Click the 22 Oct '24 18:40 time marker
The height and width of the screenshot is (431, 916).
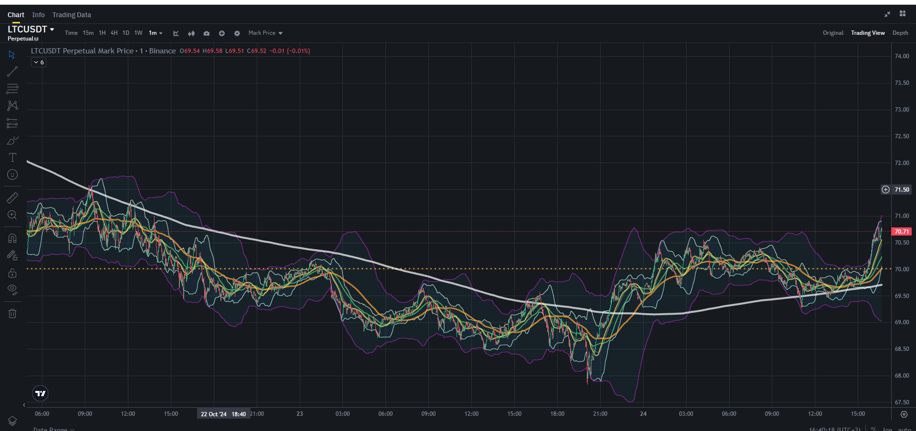223,414
